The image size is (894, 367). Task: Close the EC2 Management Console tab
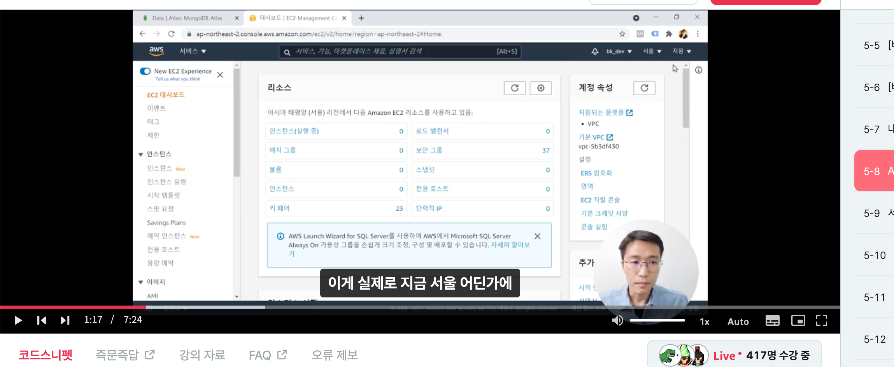click(x=344, y=18)
